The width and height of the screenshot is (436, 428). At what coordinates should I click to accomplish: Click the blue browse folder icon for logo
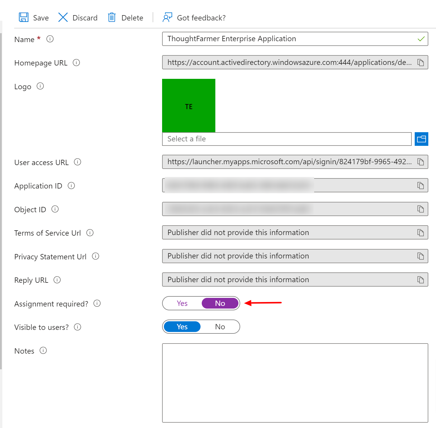(x=422, y=139)
